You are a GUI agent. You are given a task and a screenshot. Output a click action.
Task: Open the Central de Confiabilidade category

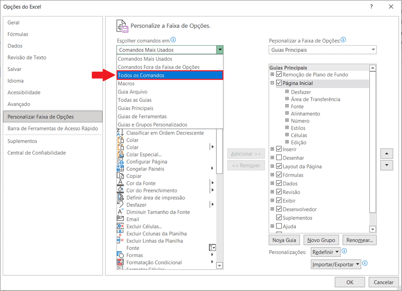(53, 153)
